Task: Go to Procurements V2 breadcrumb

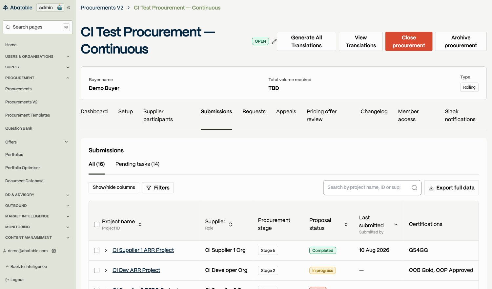Action: click(102, 8)
